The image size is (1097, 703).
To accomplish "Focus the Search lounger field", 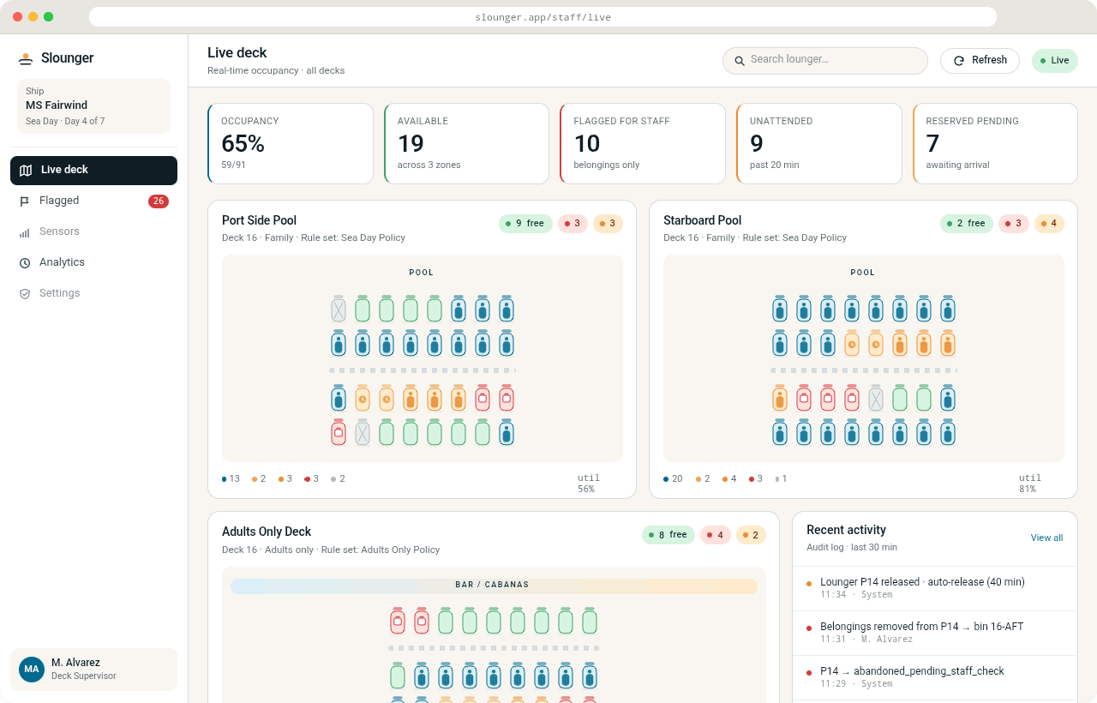I will [825, 61].
